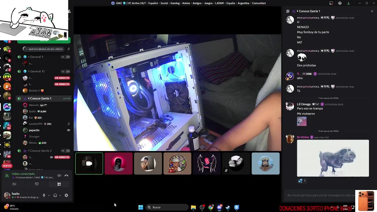
Task: Mute microphone in user panel
Action: coord(44,195)
